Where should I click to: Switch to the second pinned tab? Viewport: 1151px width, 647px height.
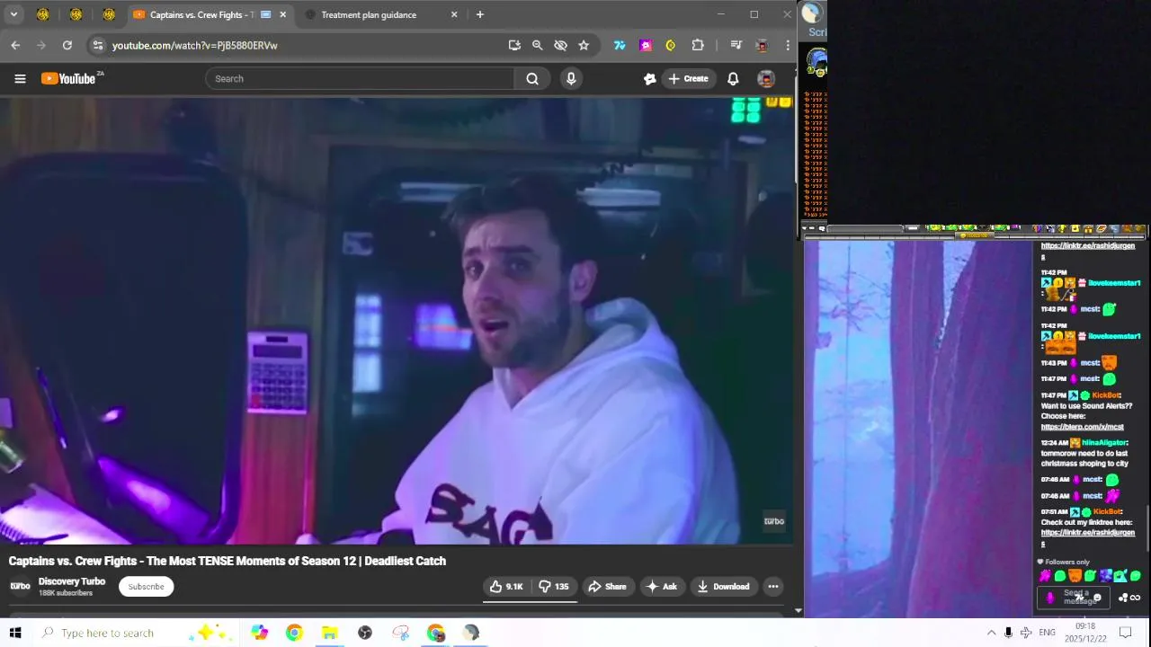(x=76, y=14)
